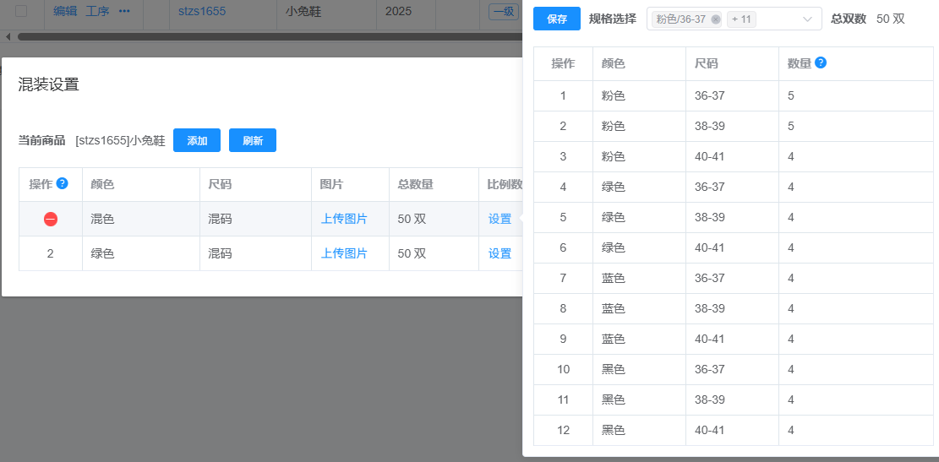Screen dimensions: 939x462
Task: Open 设置 for the 绿色 mixed row
Action: [500, 253]
